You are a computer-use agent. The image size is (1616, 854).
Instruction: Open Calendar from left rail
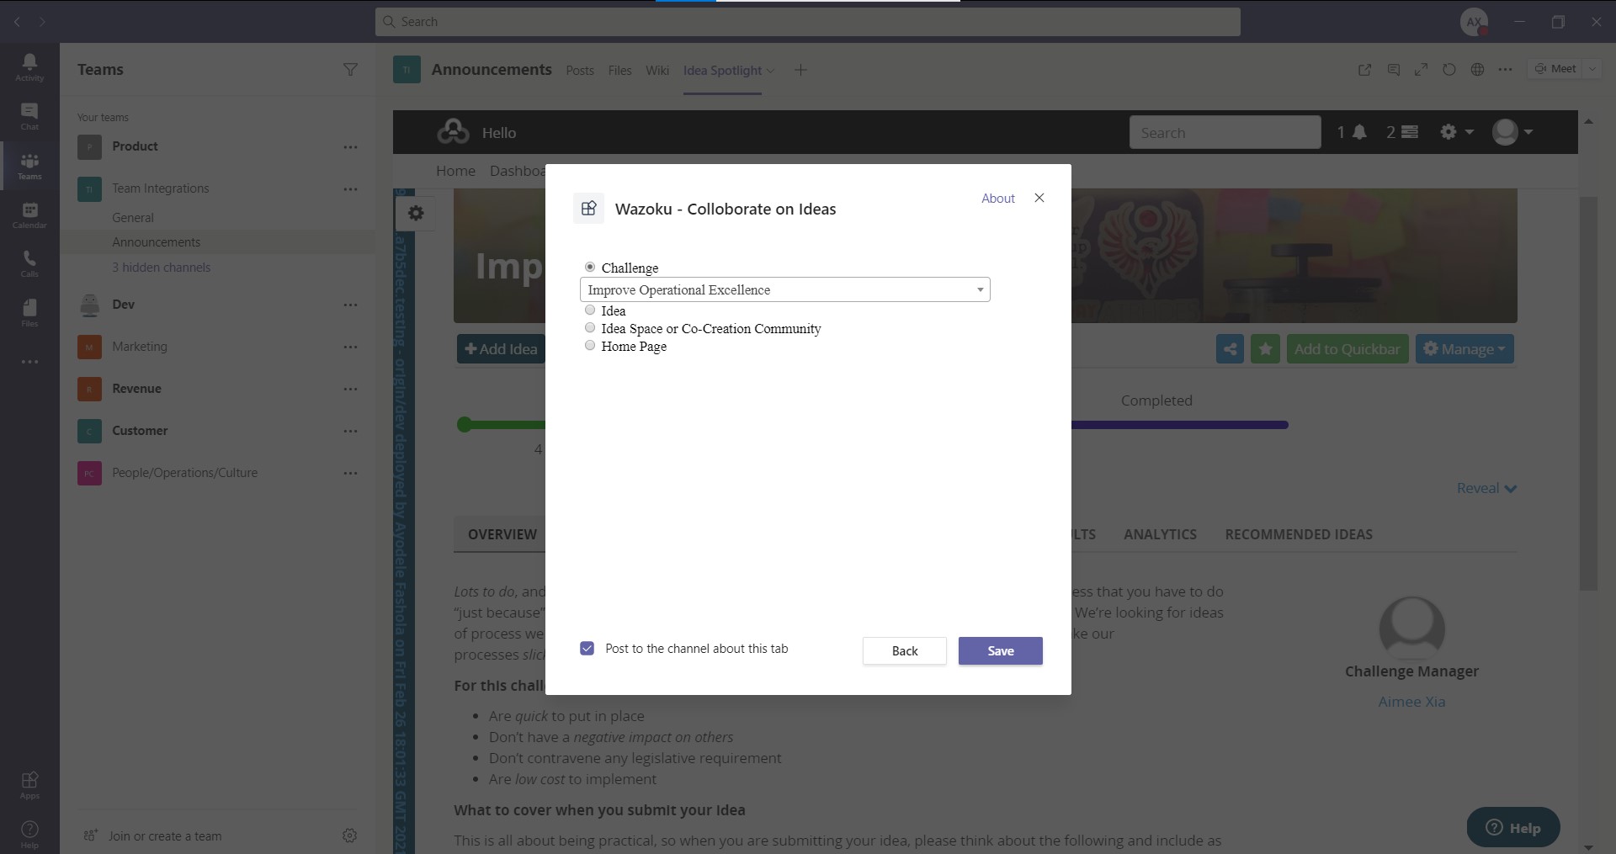[x=29, y=215]
